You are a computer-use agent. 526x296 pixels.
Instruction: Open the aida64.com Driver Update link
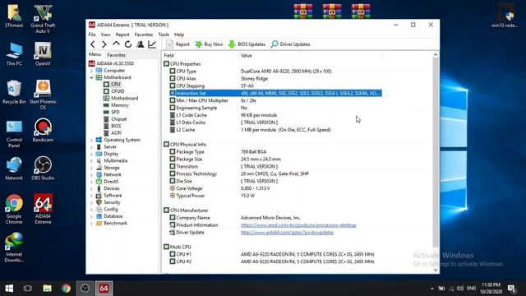tap(287, 233)
